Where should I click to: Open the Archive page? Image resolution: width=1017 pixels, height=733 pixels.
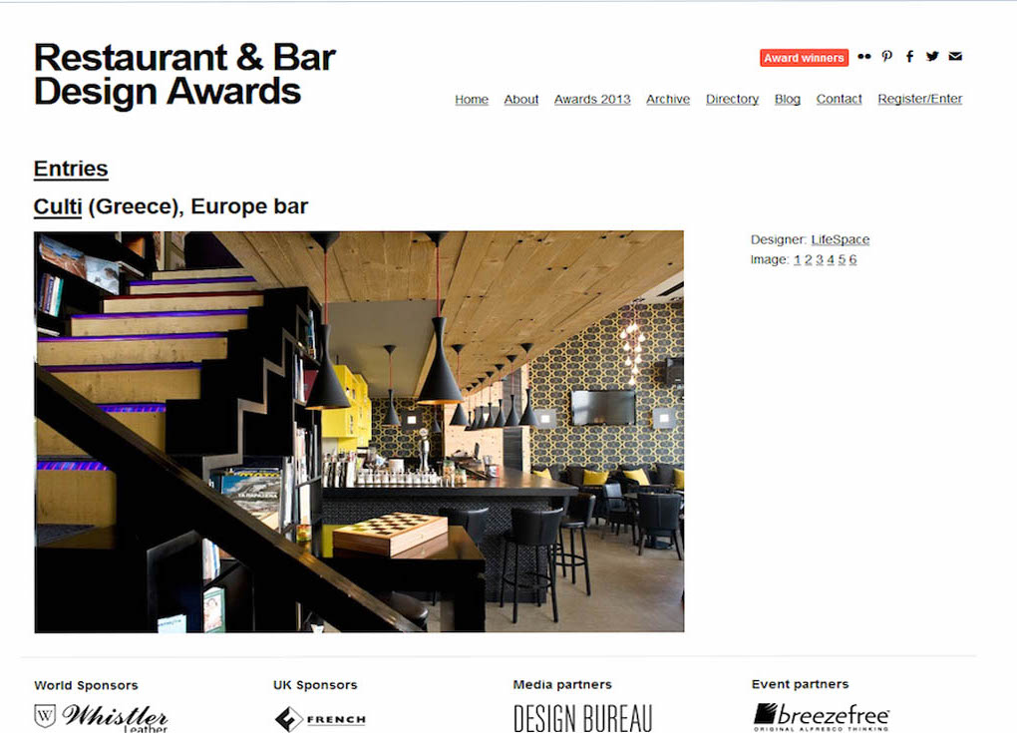(x=668, y=100)
